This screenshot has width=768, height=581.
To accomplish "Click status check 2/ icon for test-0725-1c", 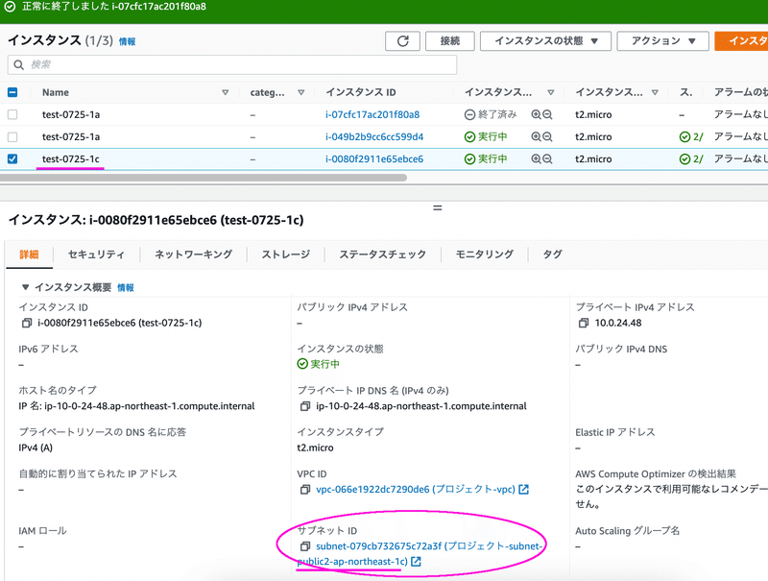I will [x=684, y=159].
